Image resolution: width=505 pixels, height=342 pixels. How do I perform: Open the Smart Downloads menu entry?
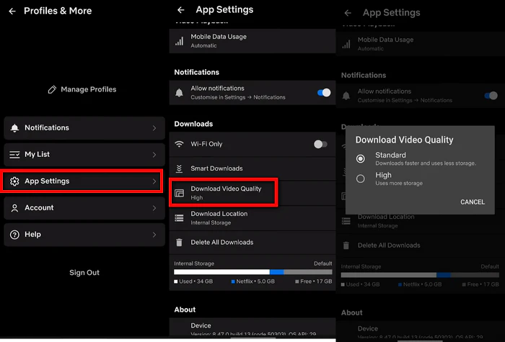point(252,168)
